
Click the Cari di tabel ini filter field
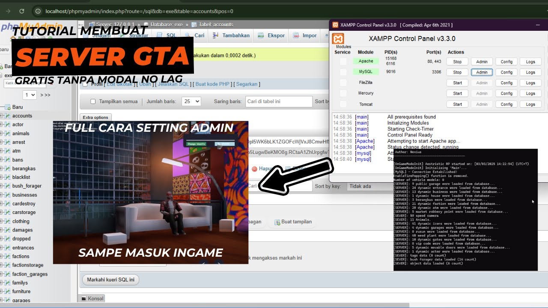(279, 101)
